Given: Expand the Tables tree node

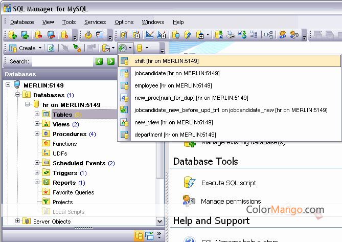Looking at the screenshot, I should pyautogui.click(x=37, y=114).
